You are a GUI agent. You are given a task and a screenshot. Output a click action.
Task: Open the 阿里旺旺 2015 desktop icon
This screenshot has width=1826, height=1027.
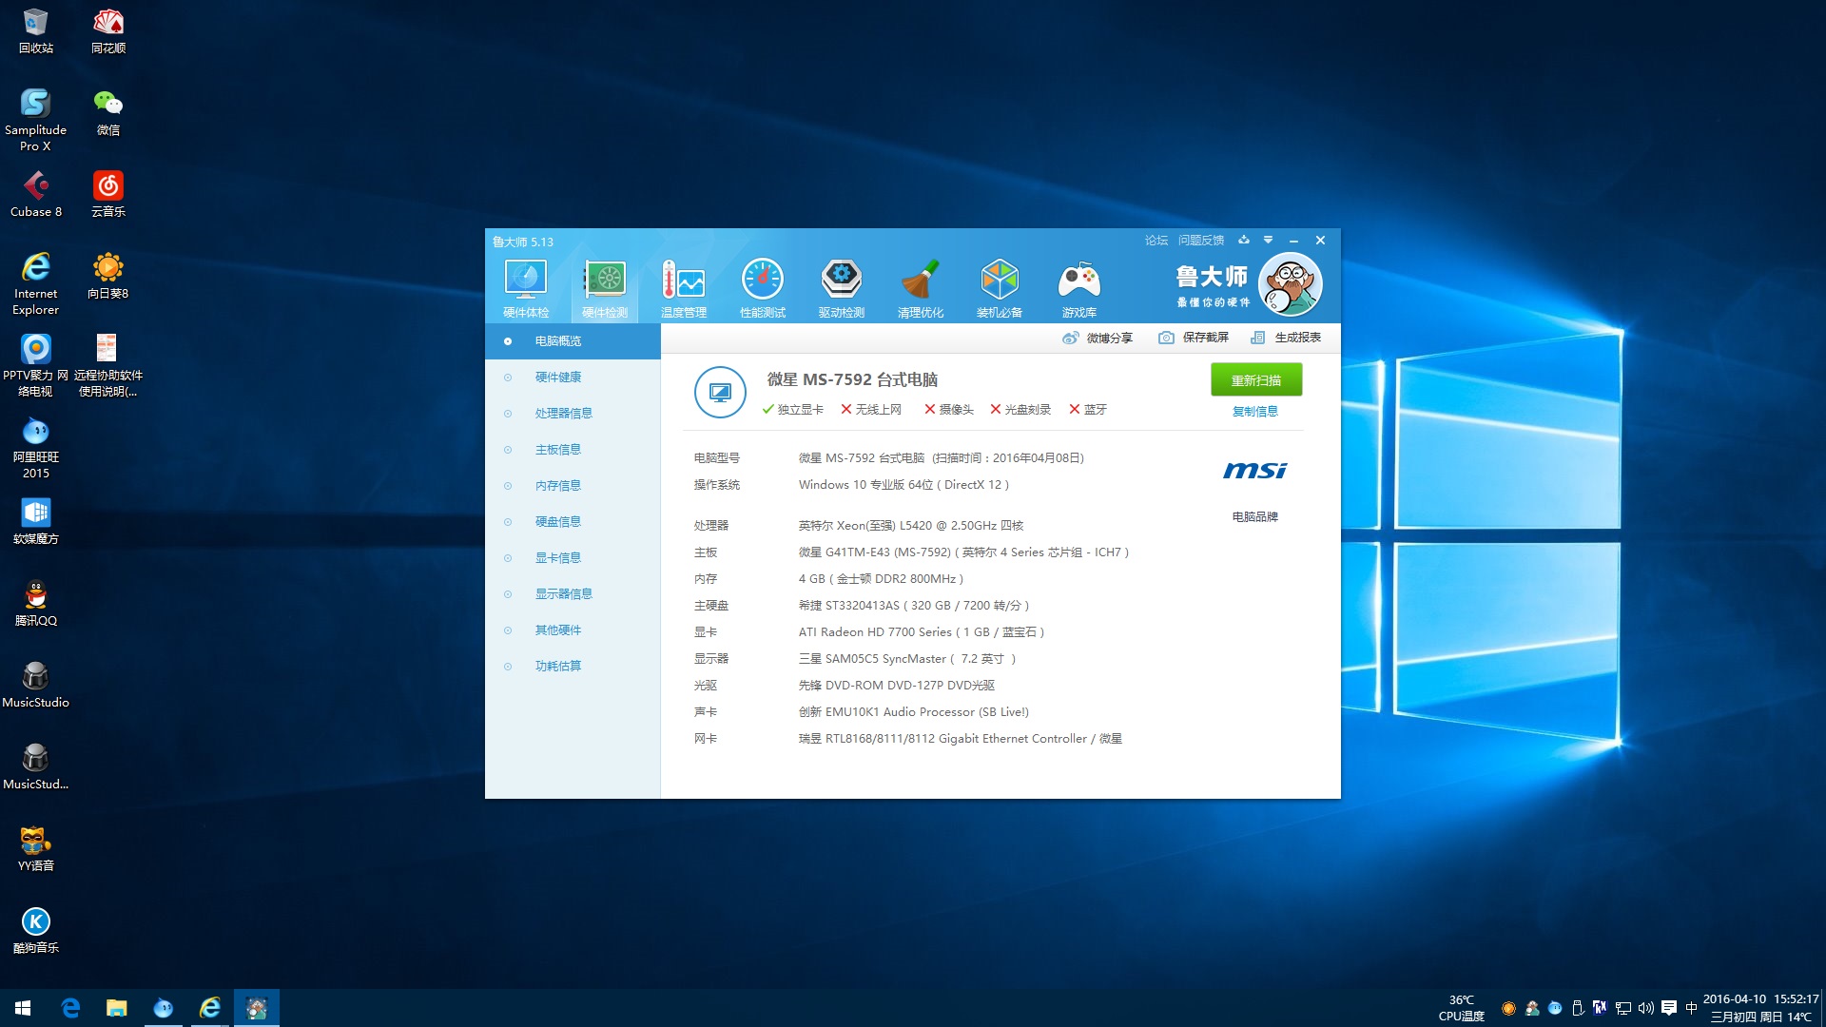36,447
